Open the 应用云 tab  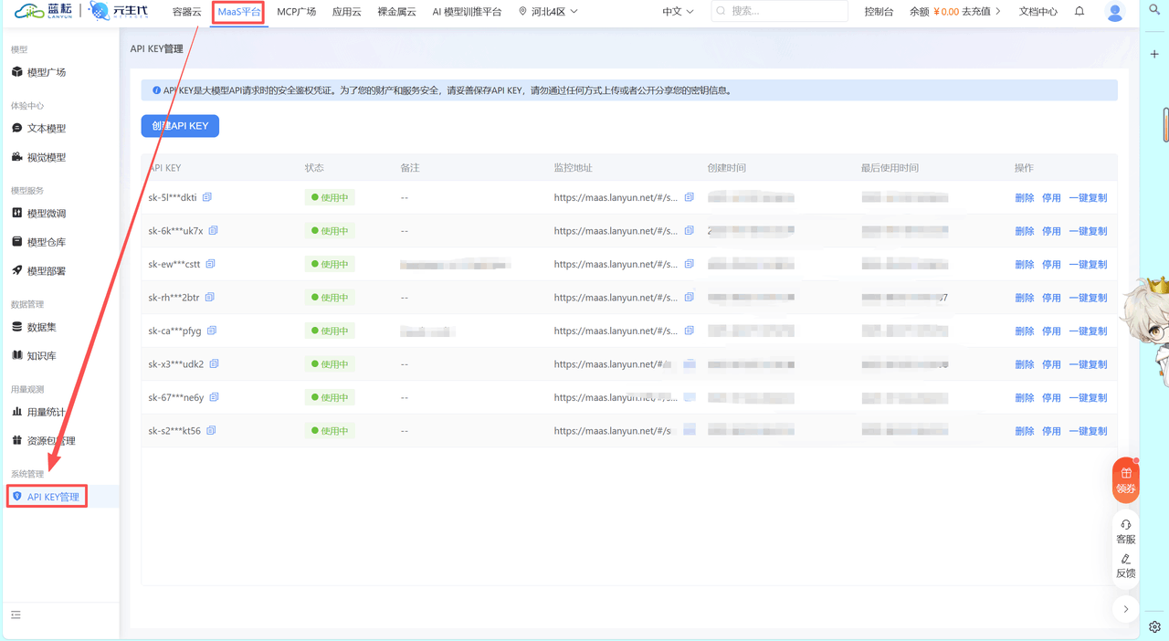(x=347, y=12)
